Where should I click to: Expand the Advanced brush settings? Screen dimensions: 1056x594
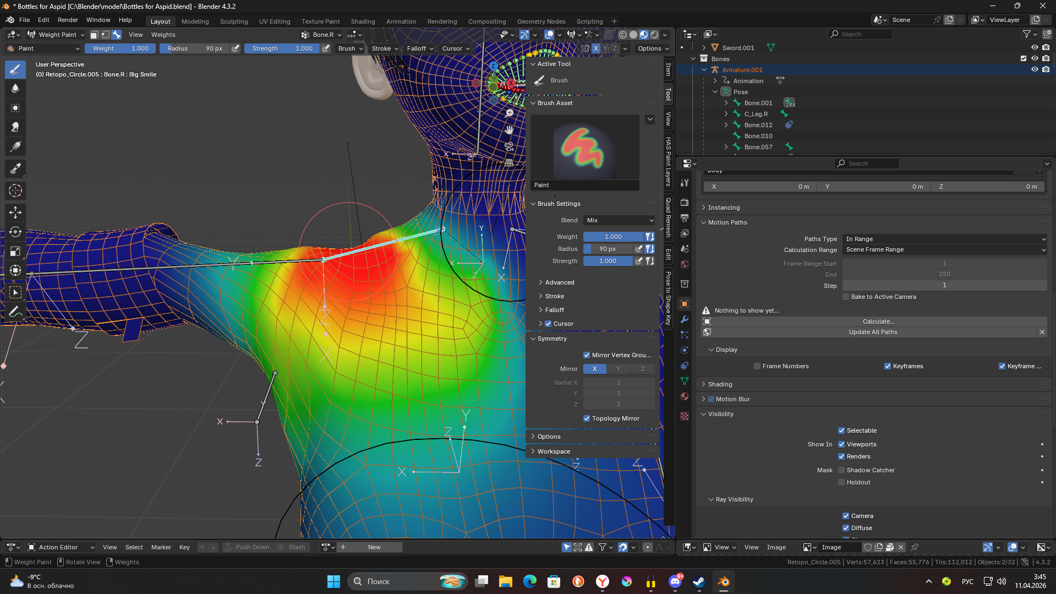[560, 282]
